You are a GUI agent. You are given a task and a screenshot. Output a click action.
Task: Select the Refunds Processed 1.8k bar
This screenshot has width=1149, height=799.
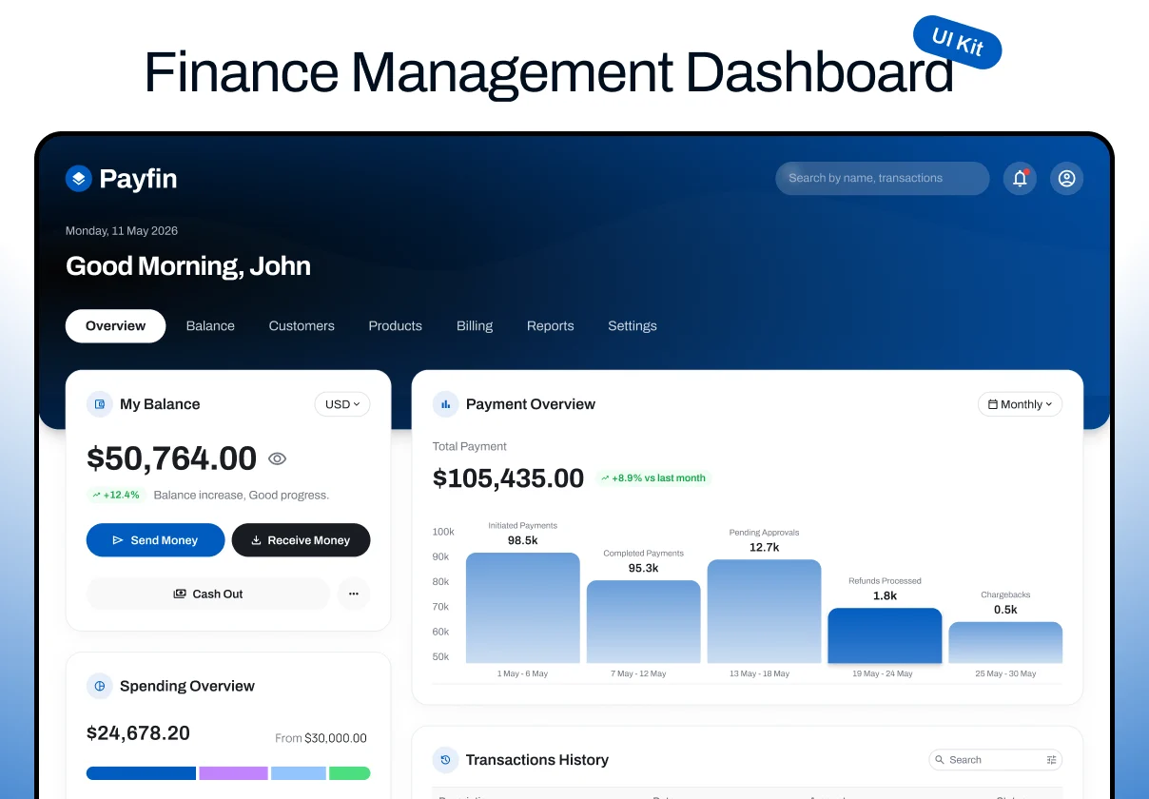click(885, 635)
